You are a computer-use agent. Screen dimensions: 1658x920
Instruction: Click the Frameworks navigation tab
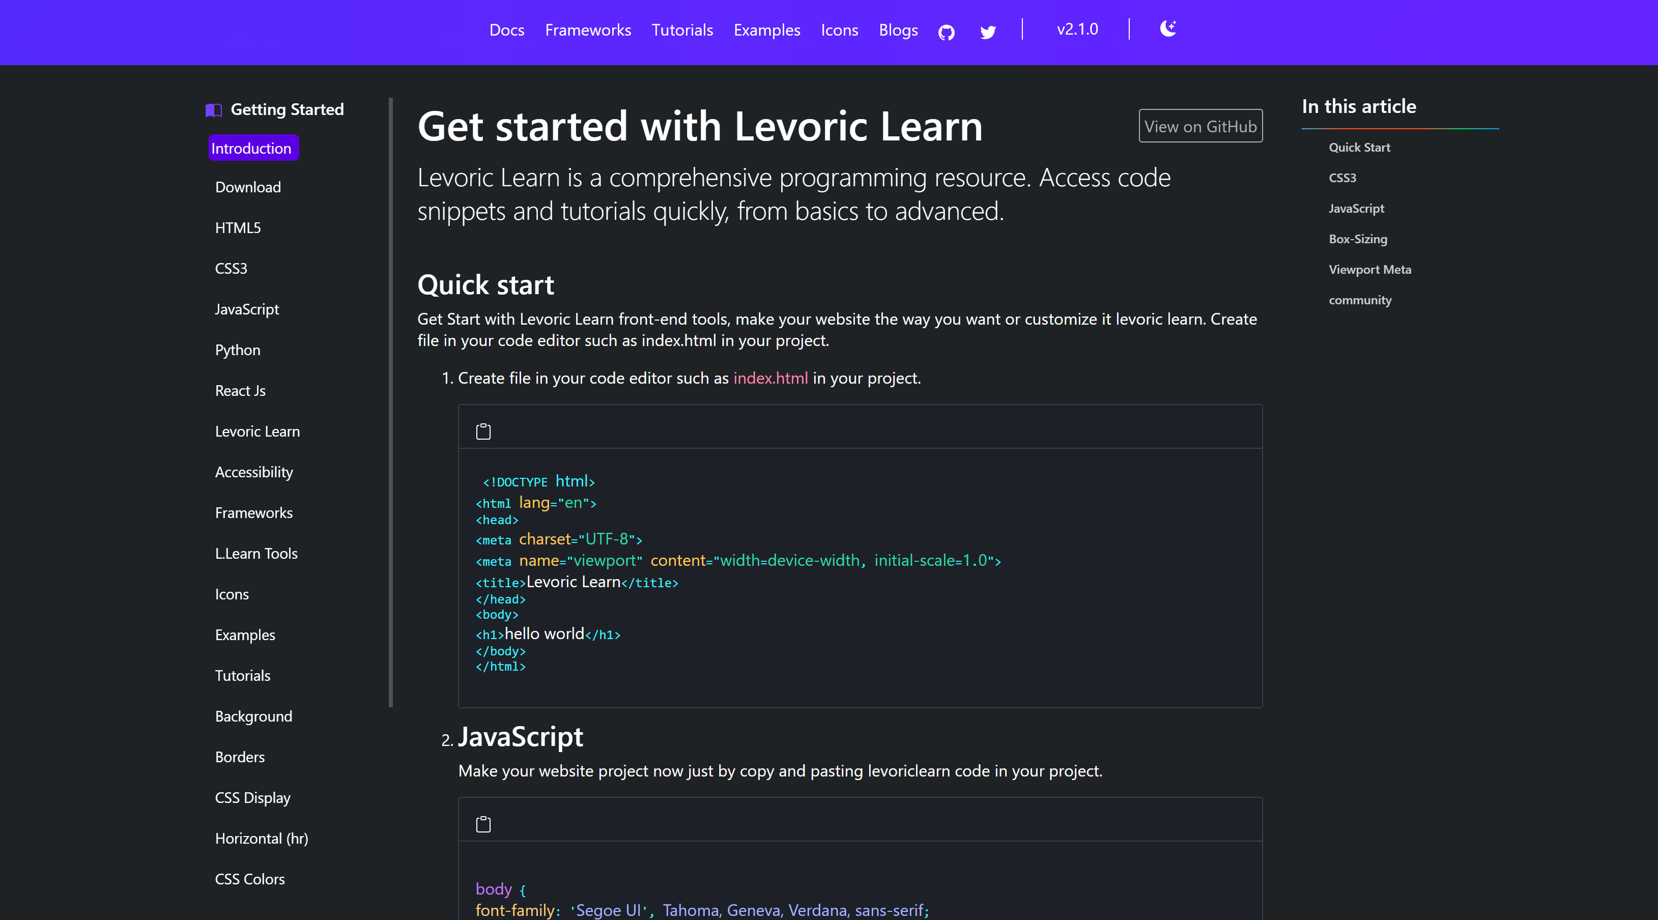[589, 30]
